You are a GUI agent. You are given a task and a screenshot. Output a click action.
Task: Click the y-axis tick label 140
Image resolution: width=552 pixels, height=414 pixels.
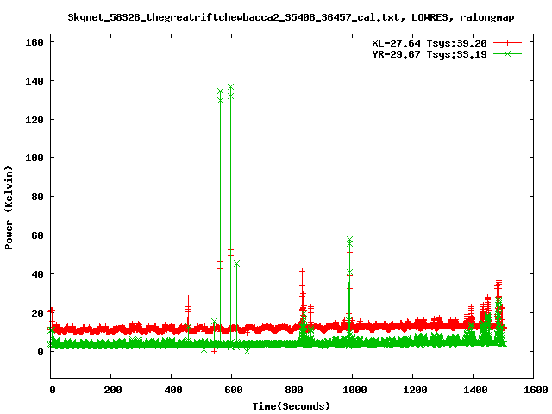pos(34,81)
